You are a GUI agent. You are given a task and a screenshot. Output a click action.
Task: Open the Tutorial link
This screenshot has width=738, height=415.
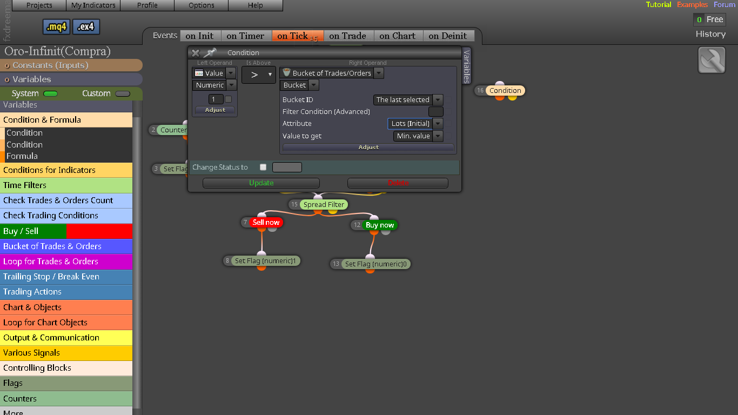coord(659,4)
